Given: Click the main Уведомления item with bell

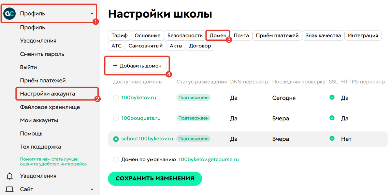Looking at the screenshot, I should 38,176.
